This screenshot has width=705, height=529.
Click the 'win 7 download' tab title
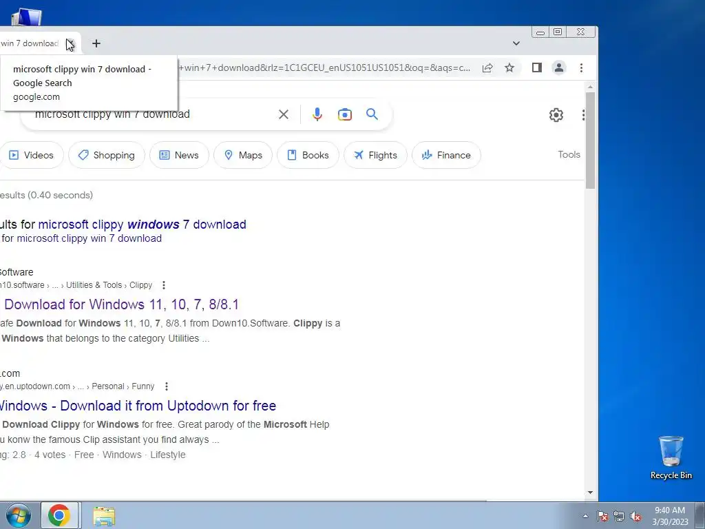pyautogui.click(x=30, y=43)
